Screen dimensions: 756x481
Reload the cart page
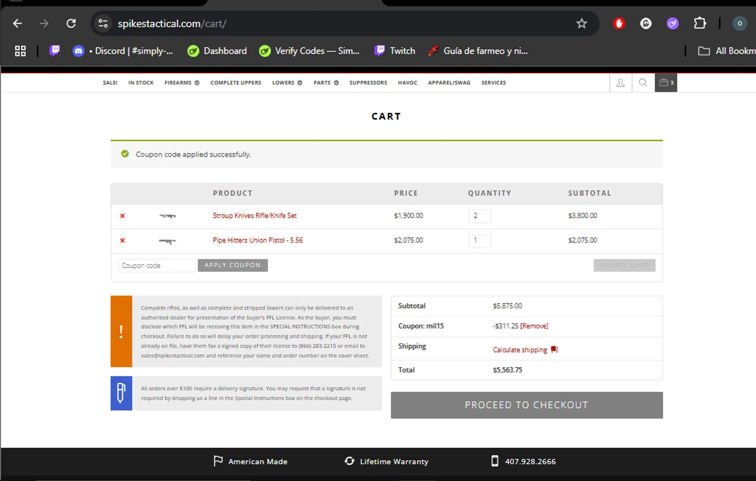point(71,23)
